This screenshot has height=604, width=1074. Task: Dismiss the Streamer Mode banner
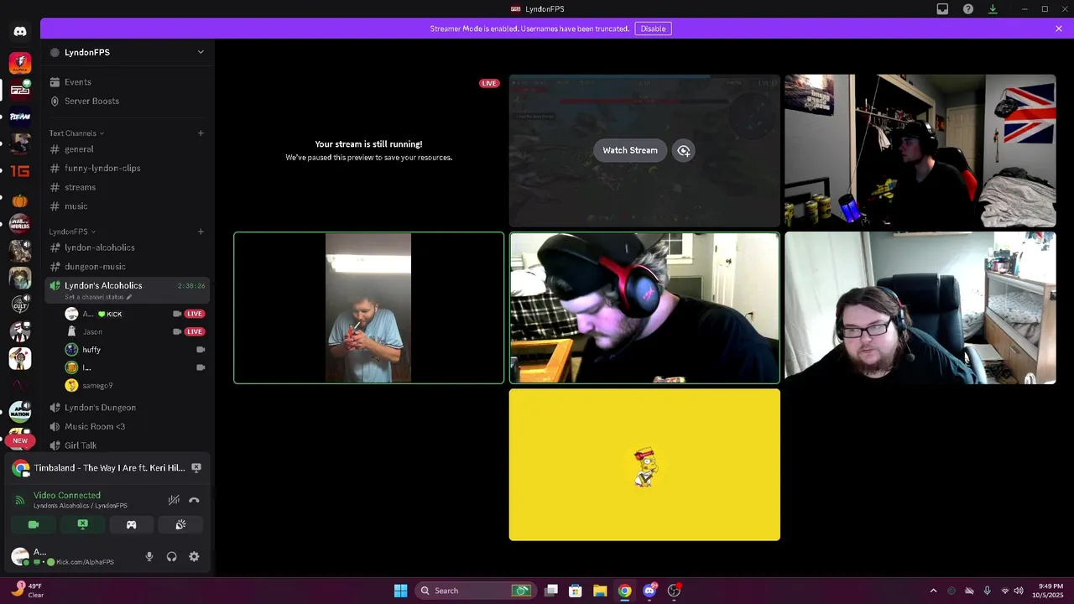click(x=1059, y=29)
